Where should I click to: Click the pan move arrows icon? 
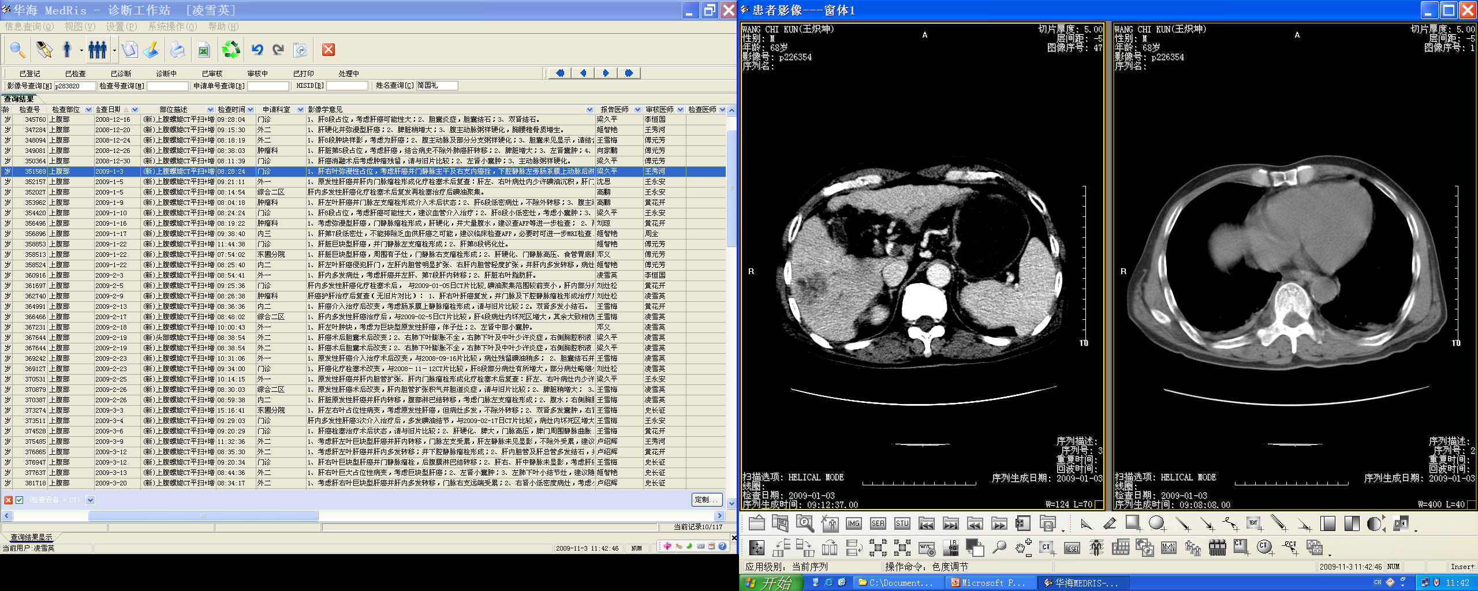pos(756,548)
